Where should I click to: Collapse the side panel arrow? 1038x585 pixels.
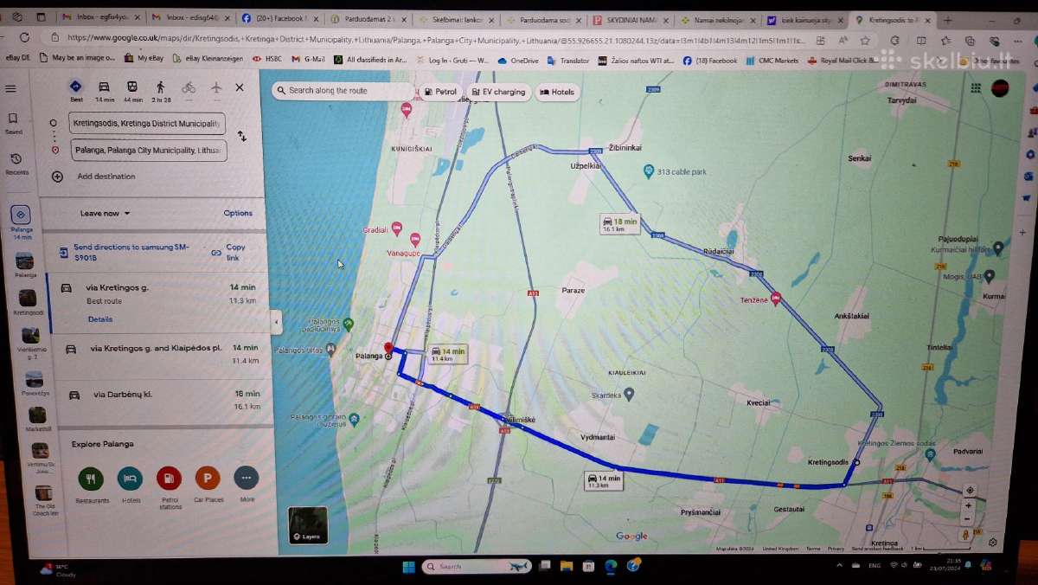point(276,322)
